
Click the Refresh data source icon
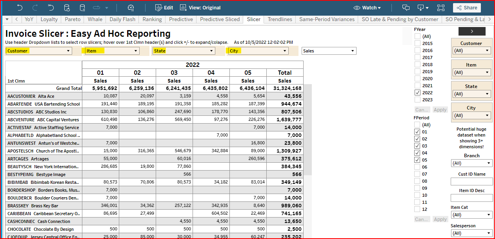pos(67,7)
